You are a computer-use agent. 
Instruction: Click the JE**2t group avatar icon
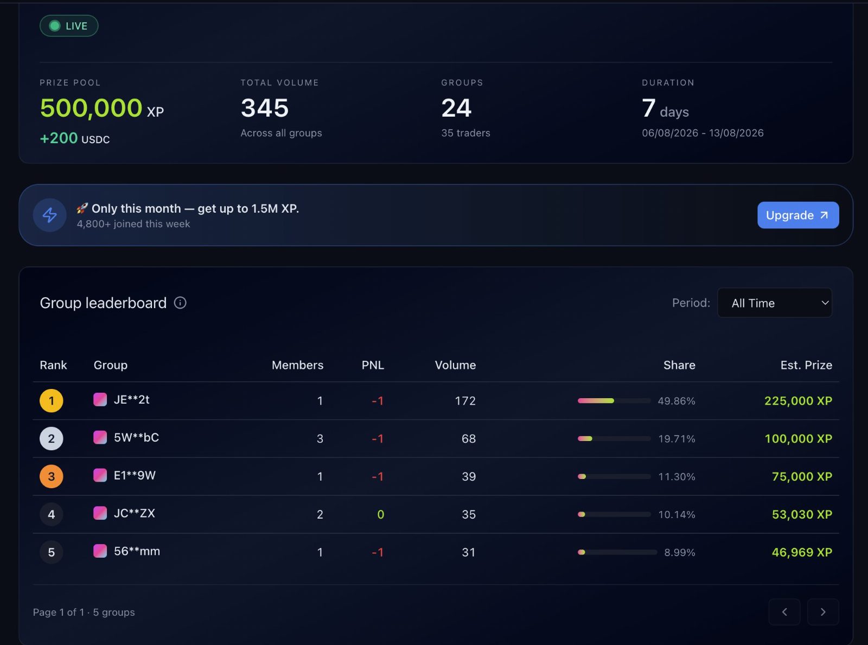point(100,400)
